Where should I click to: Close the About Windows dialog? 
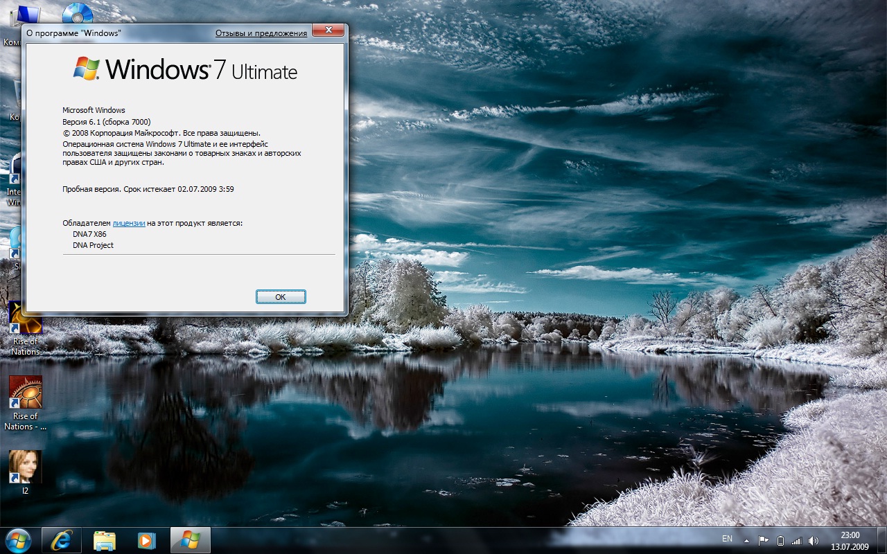coord(328,31)
